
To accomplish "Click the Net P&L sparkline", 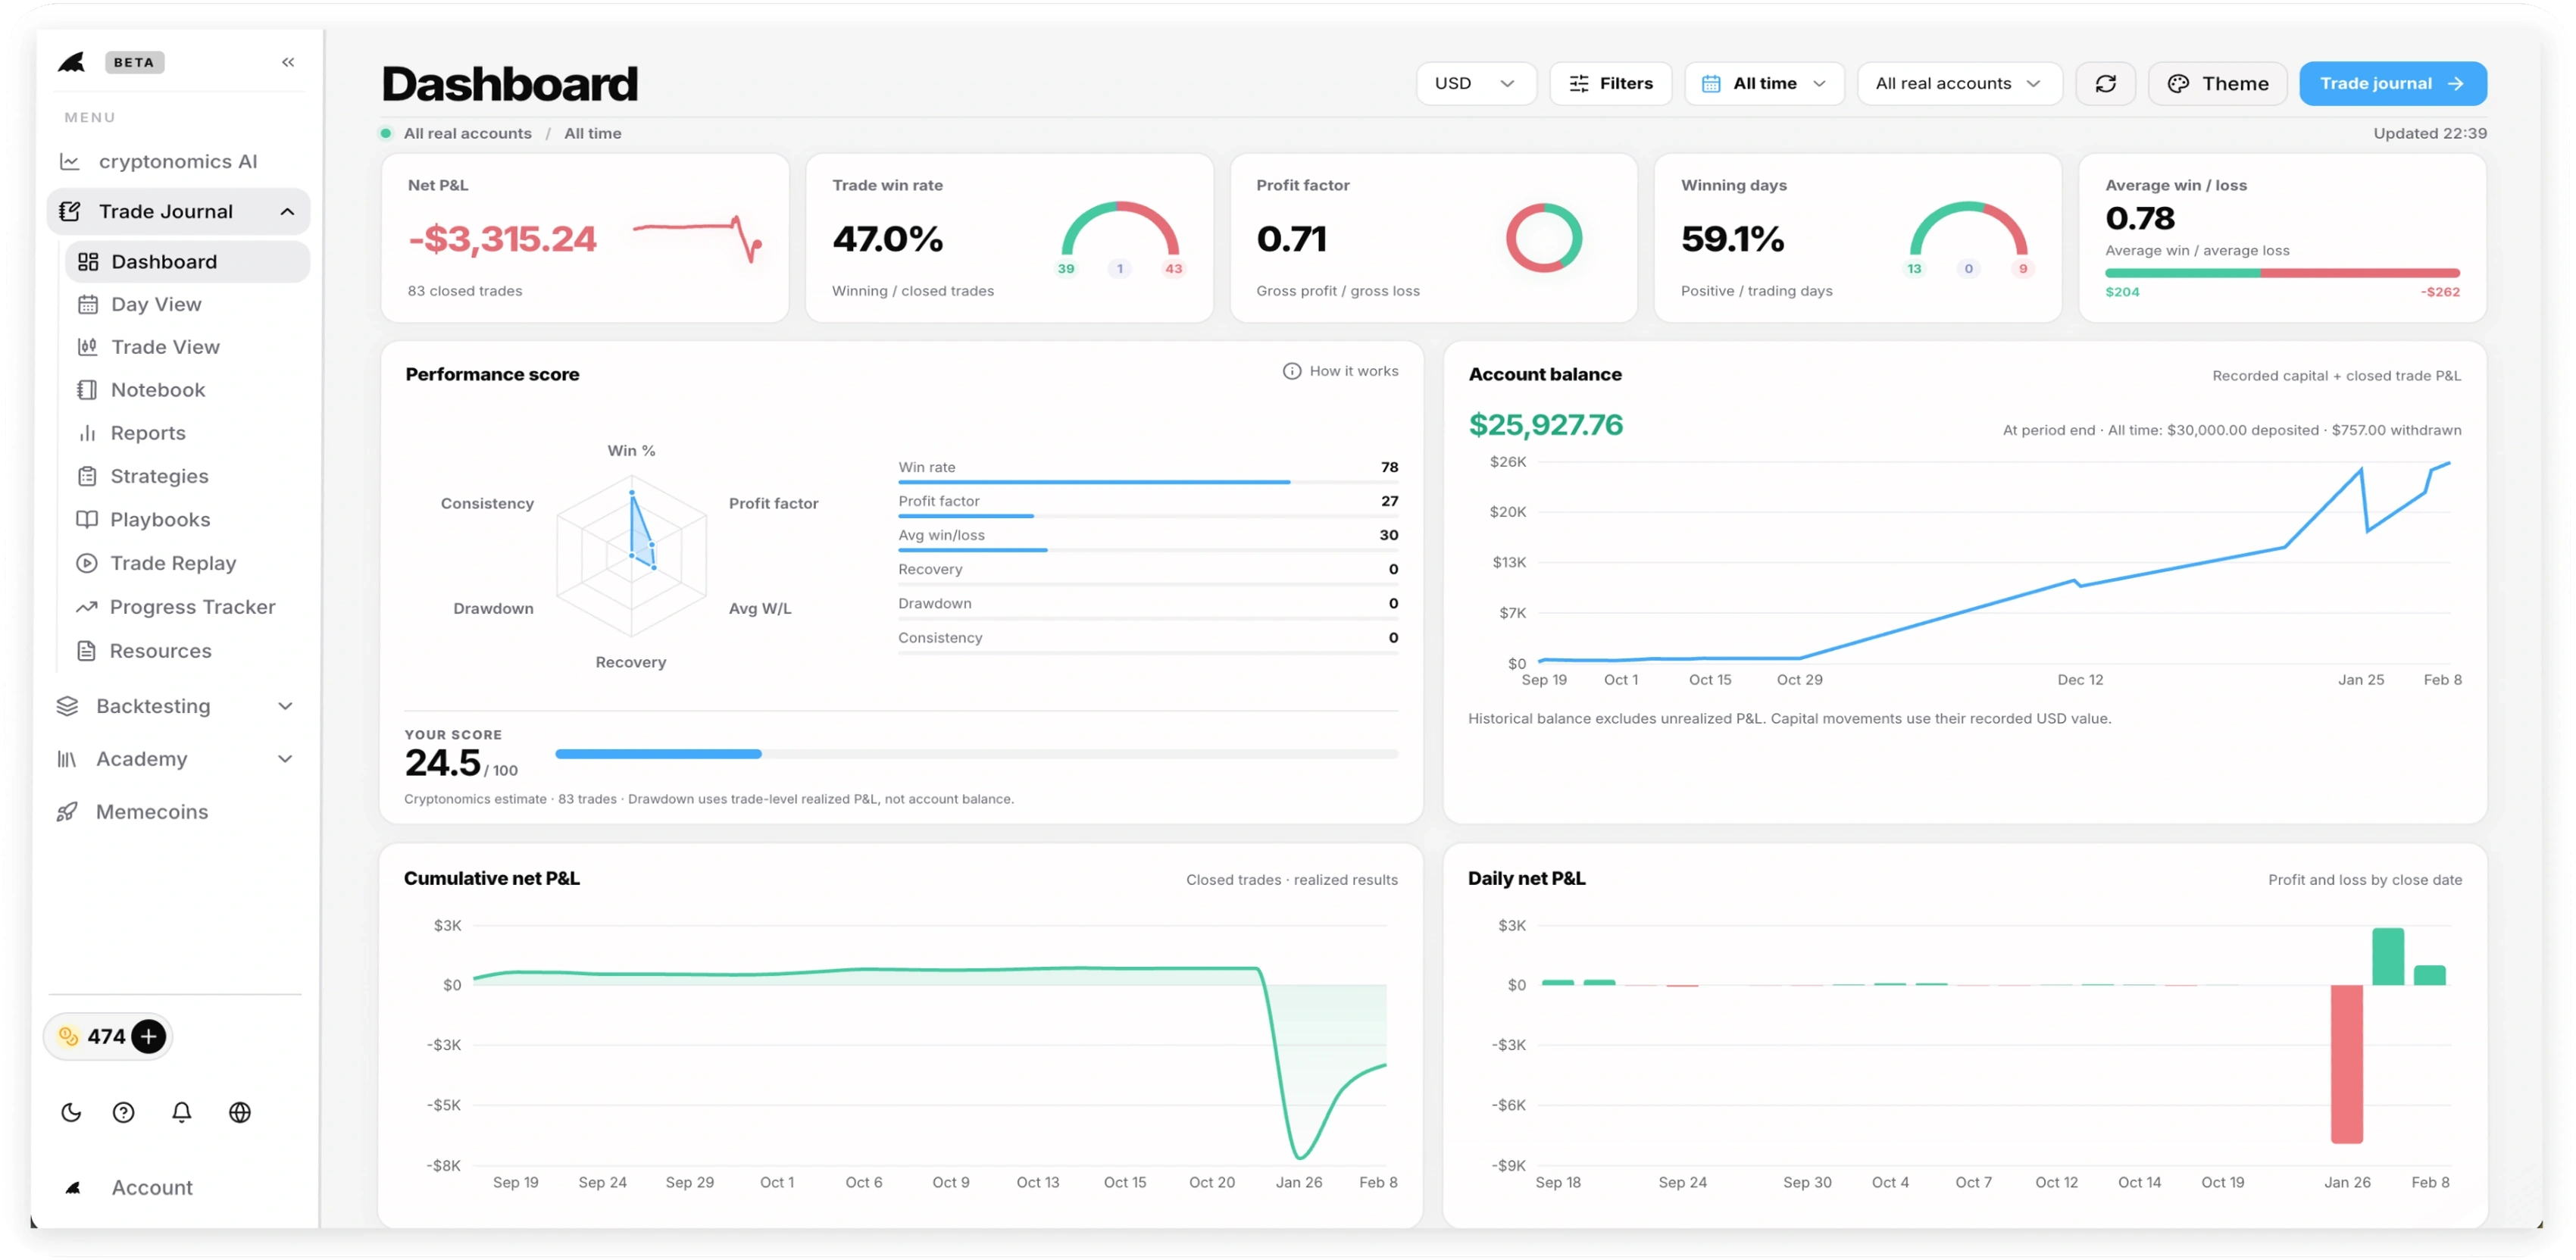I will click(x=697, y=239).
